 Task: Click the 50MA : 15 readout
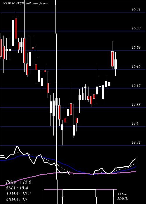point(16,199)
